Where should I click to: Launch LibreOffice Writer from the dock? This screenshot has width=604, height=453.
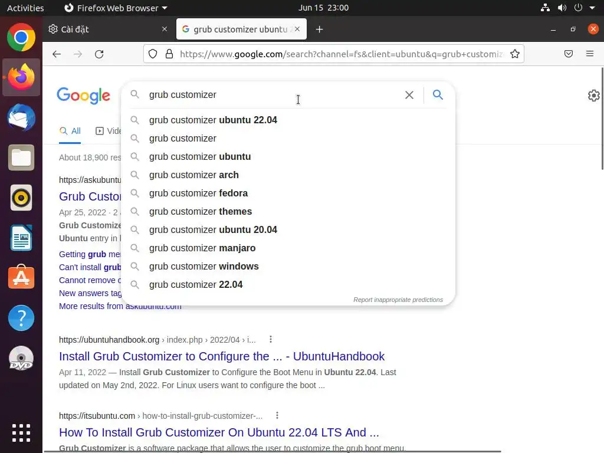[x=21, y=238]
